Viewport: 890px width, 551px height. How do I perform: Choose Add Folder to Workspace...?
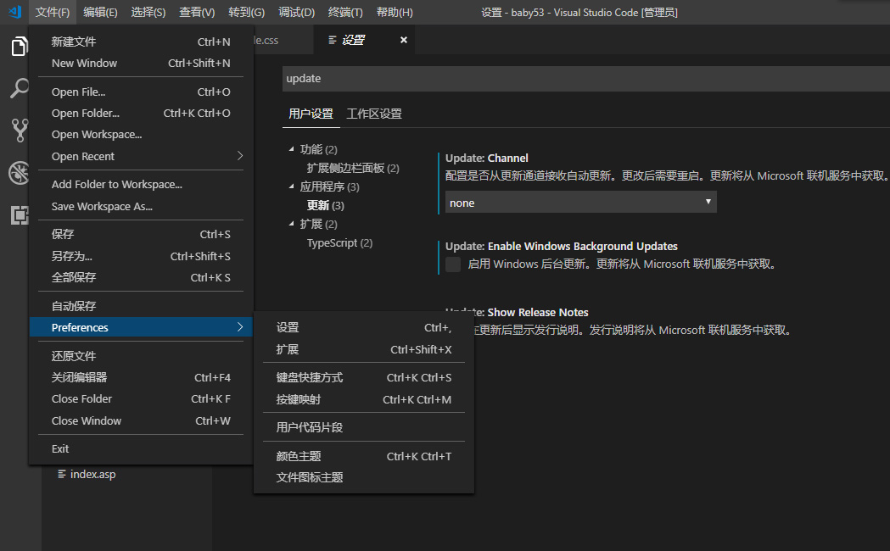[141, 184]
